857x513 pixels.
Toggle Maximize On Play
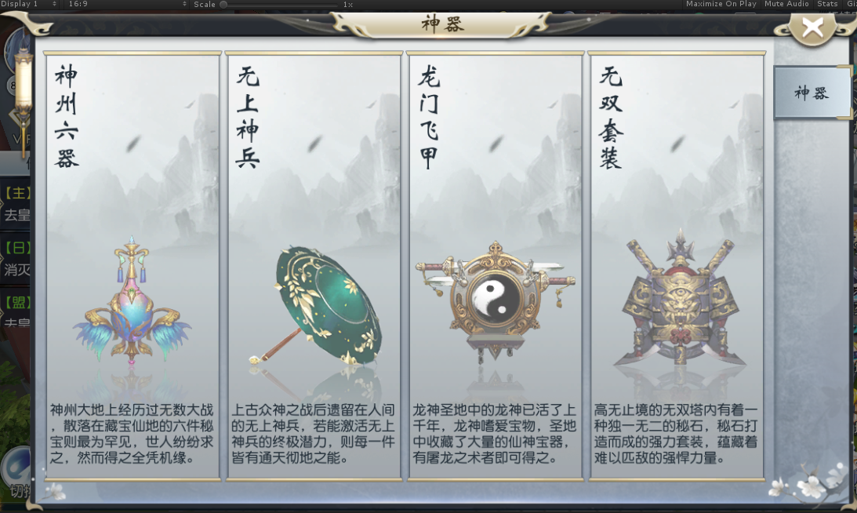tap(721, 4)
